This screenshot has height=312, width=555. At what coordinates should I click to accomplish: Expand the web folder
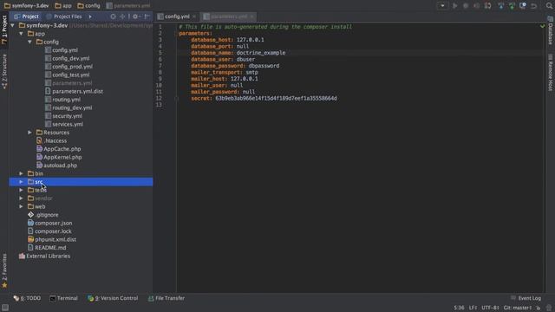(21, 206)
